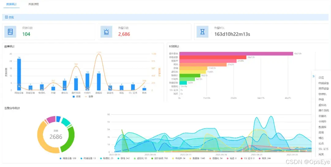Click the 2686 total in the donut center
331x167 pixels.
click(x=56, y=137)
